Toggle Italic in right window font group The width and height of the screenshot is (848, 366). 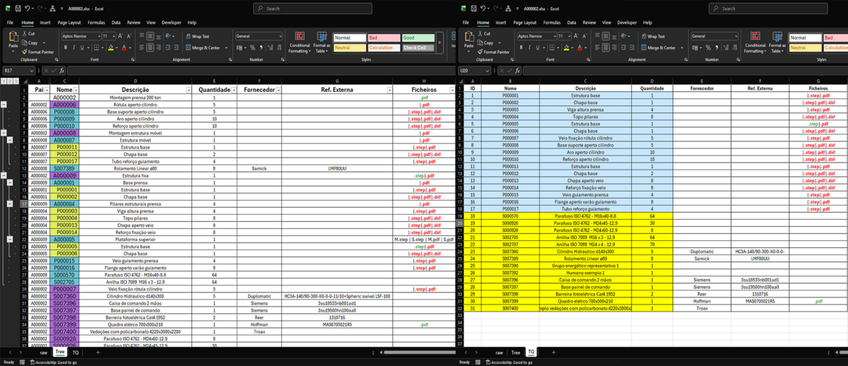tap(529, 47)
